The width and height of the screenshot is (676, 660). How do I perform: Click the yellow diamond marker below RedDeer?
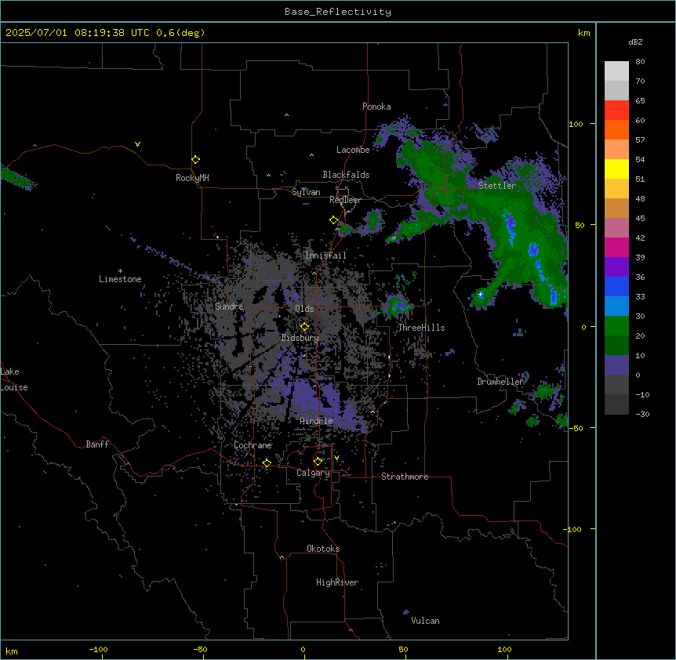tap(334, 220)
